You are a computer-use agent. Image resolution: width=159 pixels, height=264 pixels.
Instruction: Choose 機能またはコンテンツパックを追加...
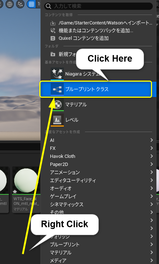96,31
